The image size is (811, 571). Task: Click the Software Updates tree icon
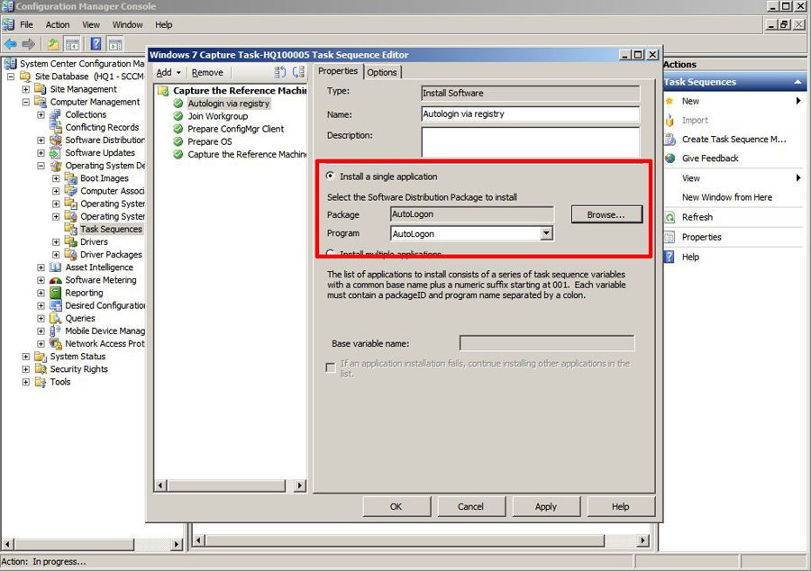(55, 153)
